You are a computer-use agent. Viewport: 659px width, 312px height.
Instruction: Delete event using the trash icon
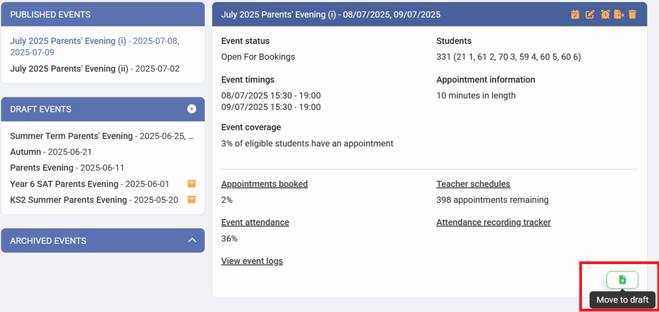tap(633, 14)
